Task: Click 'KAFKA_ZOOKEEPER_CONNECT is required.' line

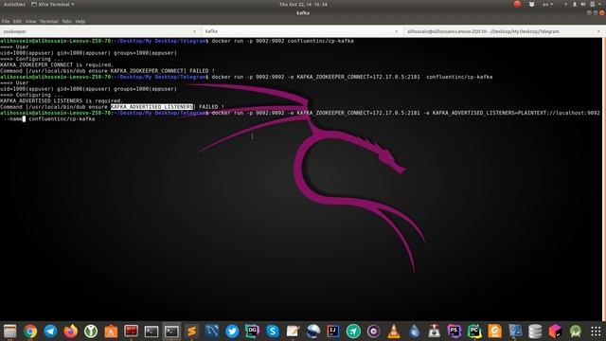Action: click(x=57, y=65)
